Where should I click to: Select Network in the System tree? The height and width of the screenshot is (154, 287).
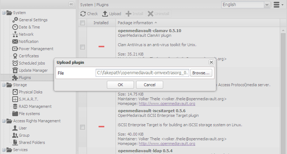tap(26, 34)
